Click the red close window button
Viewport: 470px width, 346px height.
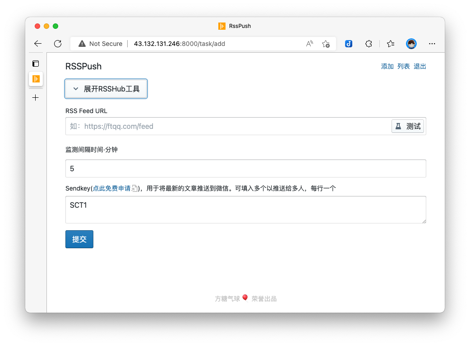[37, 26]
